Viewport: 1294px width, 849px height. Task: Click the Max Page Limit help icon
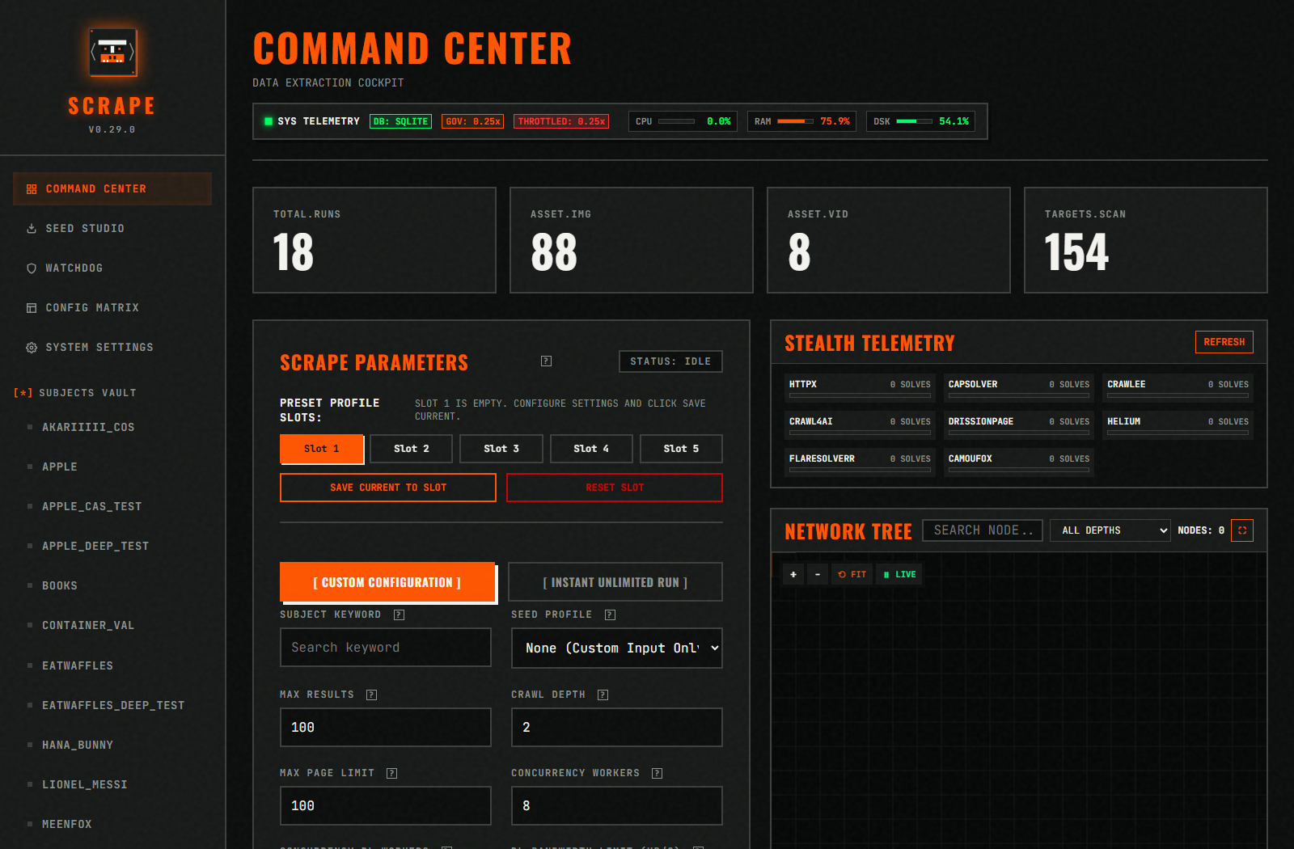(391, 773)
